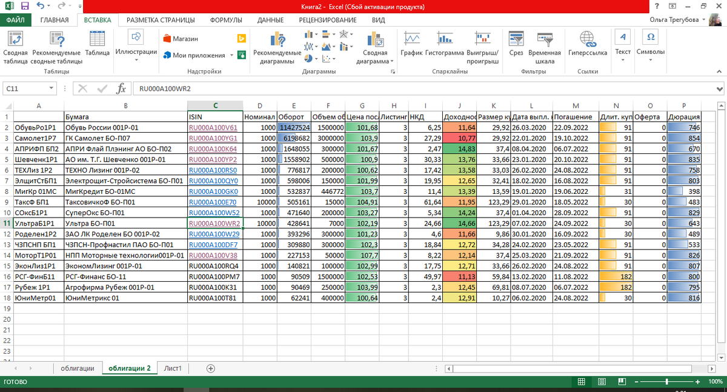The image size is (727, 392).
Task: Insert a scatter chart from Диаграммы
Action: pyautogui.click(x=328, y=59)
